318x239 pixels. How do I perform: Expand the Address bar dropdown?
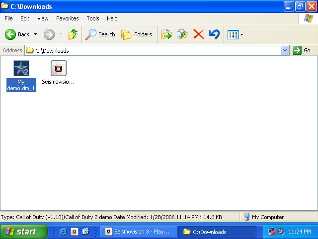click(x=285, y=50)
